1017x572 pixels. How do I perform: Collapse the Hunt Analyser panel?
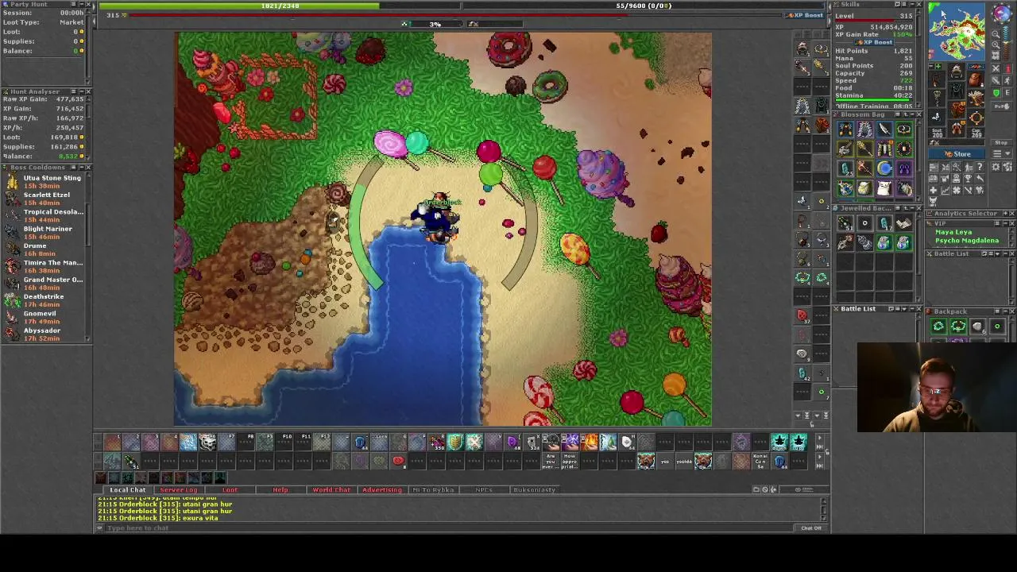[81, 91]
